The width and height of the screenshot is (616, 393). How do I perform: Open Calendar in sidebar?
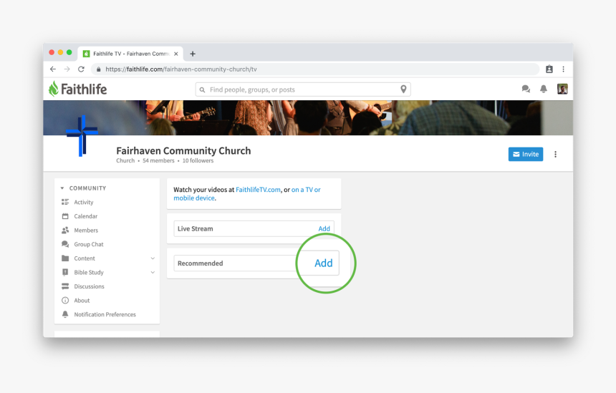pyautogui.click(x=86, y=216)
